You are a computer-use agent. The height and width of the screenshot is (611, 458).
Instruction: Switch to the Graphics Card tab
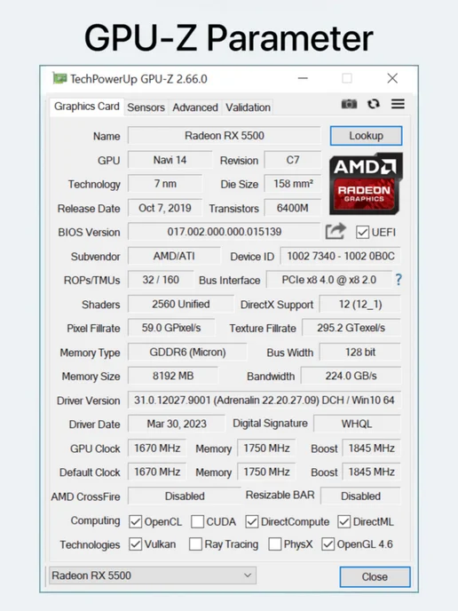click(x=86, y=107)
